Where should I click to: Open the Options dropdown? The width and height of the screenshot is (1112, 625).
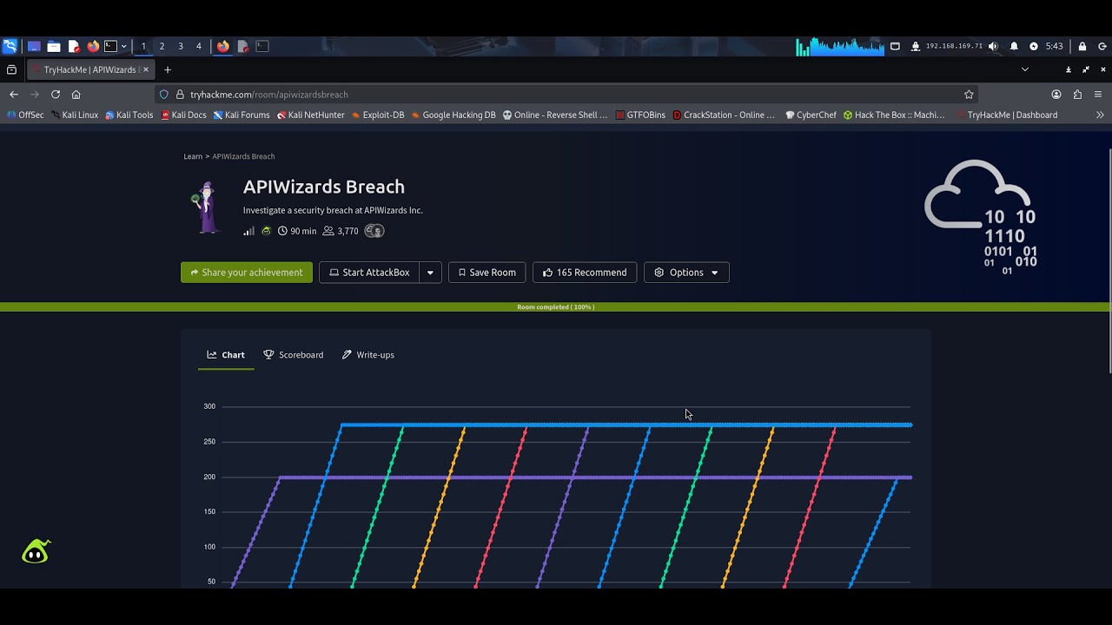(x=686, y=273)
